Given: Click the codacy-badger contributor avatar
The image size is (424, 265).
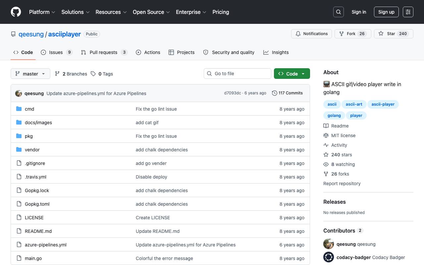Looking at the screenshot, I should coord(329,257).
